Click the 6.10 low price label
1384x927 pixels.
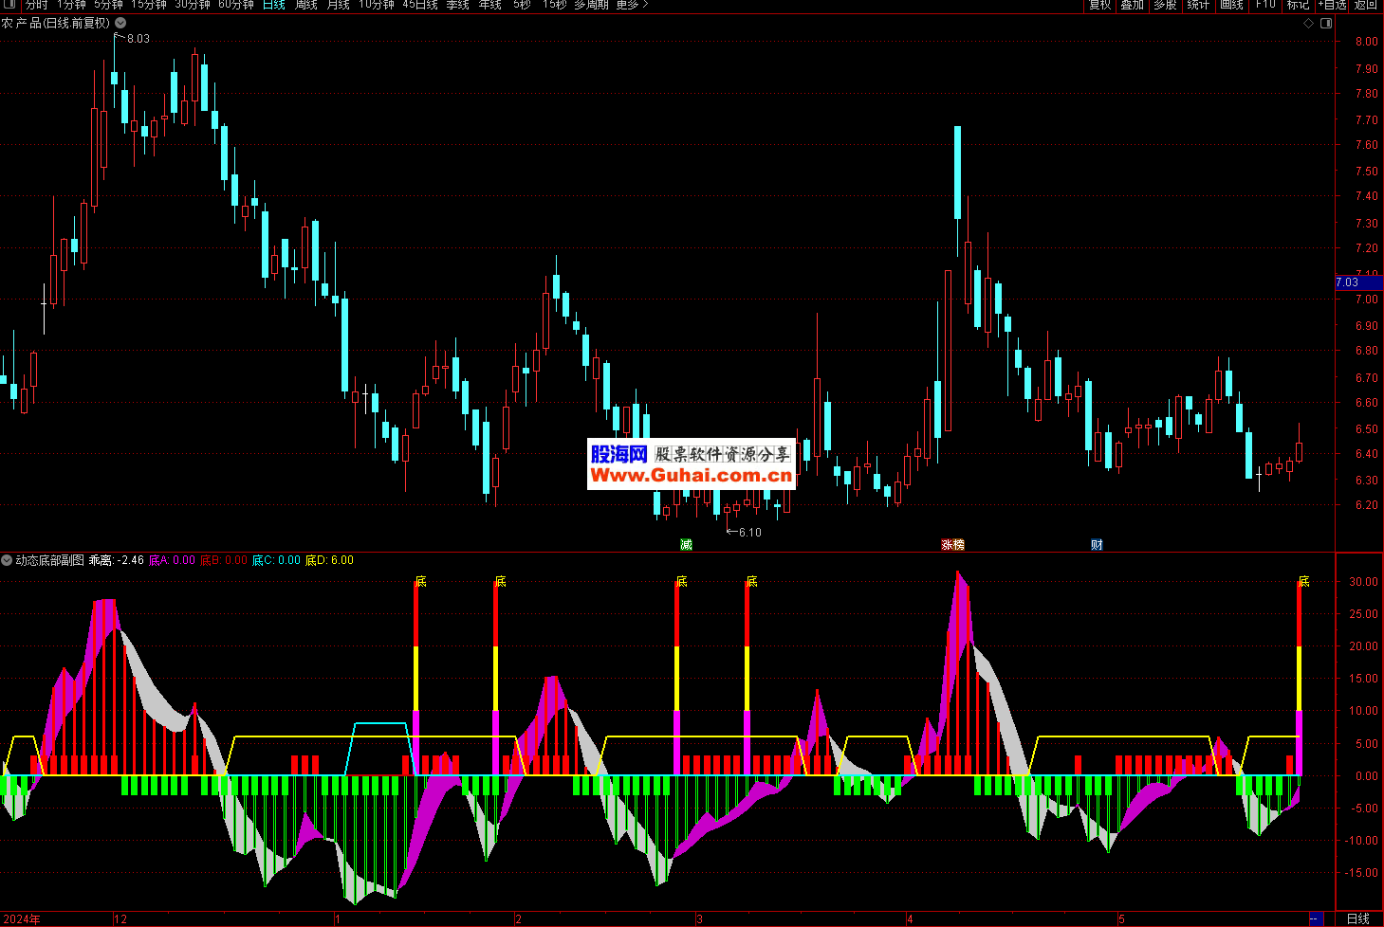(x=750, y=533)
